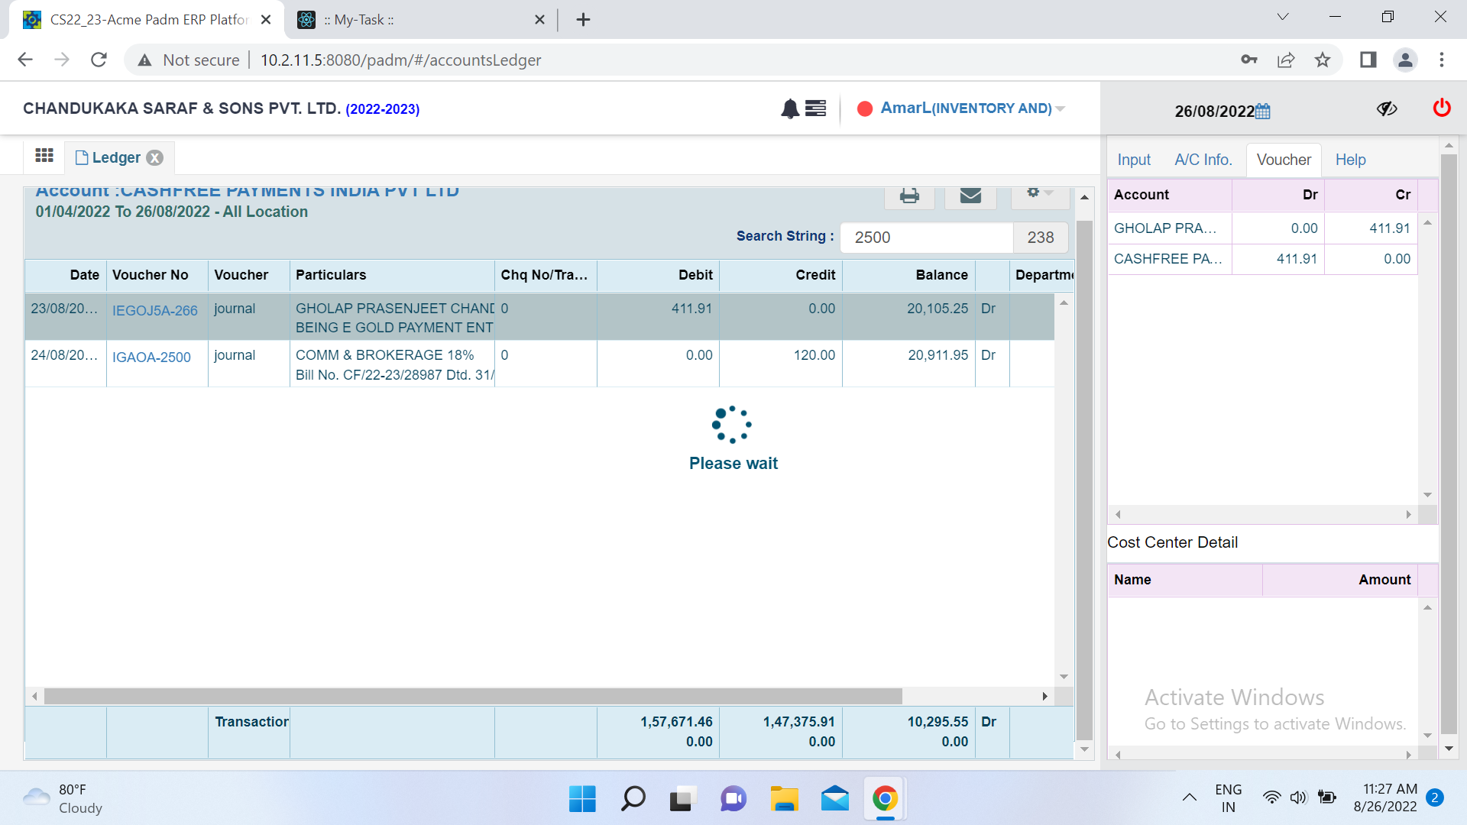Viewport: 1467px width, 825px height.
Task: Open the calendar date picker icon
Action: coord(1263,112)
